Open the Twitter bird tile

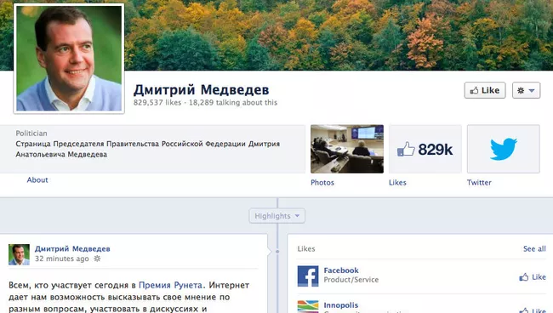(x=504, y=149)
